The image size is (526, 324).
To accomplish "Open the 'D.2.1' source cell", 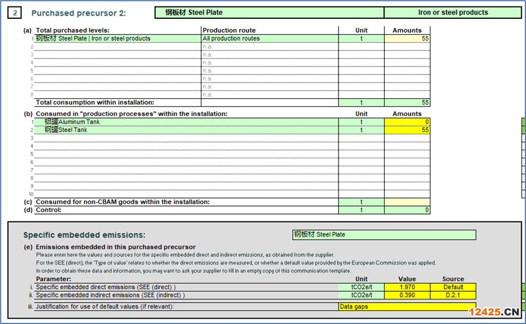I will [x=452, y=295].
